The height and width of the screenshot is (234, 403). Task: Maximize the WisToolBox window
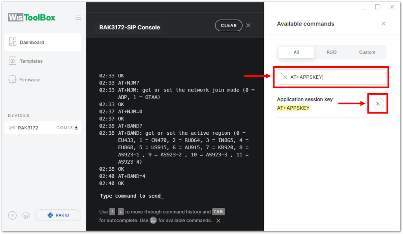coord(378,7)
